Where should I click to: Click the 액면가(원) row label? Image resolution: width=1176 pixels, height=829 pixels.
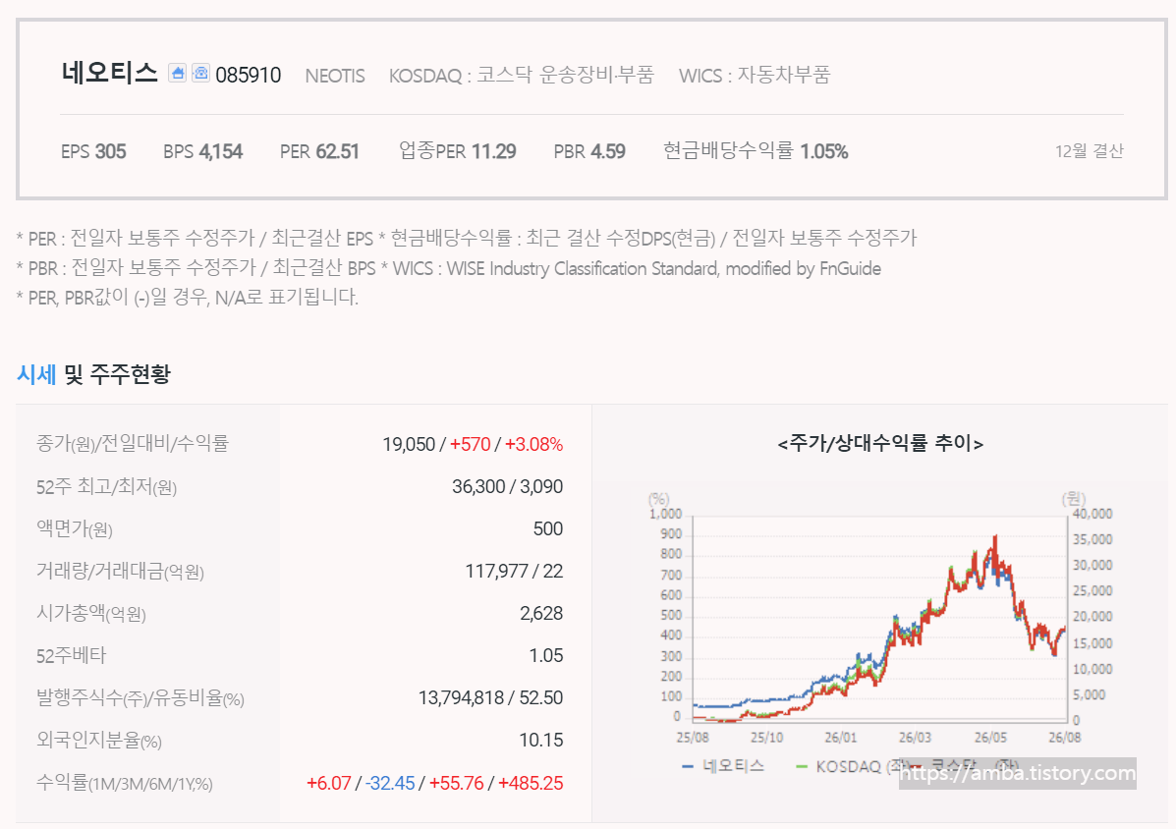click(75, 529)
